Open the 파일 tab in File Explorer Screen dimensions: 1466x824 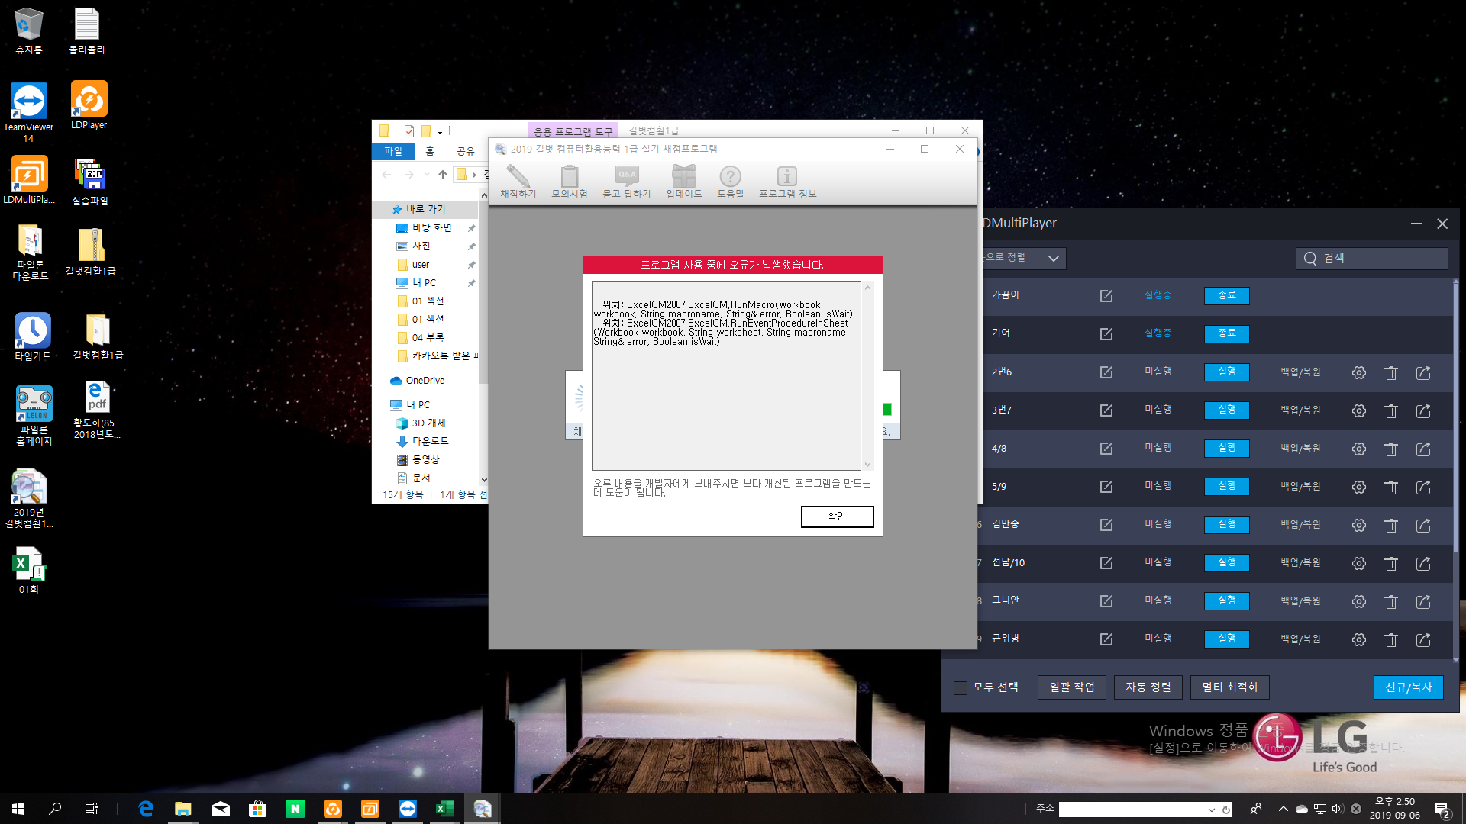(393, 151)
